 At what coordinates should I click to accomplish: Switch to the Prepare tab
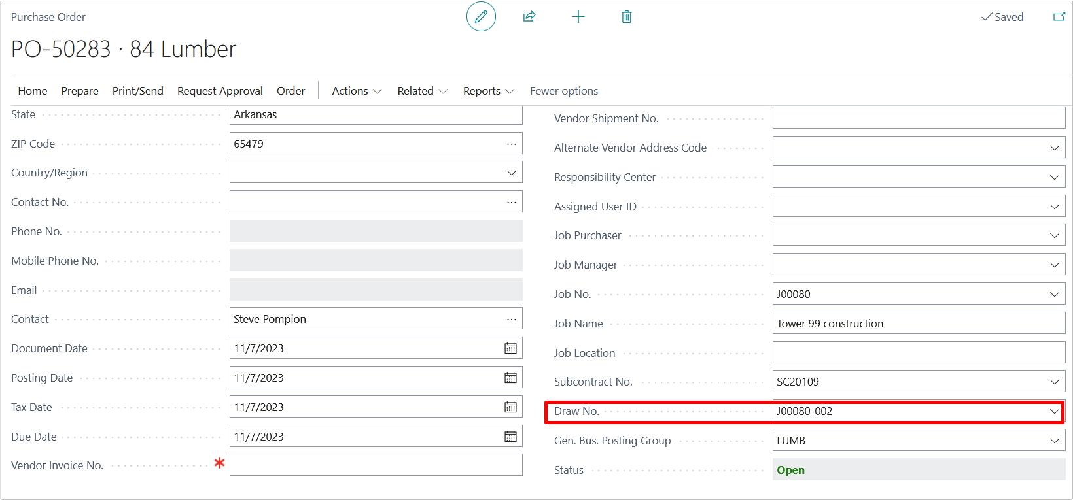80,91
